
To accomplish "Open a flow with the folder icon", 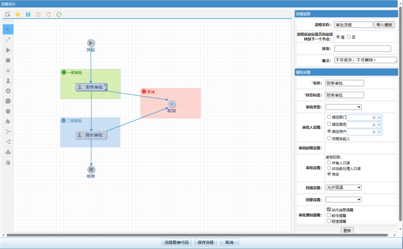I will tap(18, 14).
